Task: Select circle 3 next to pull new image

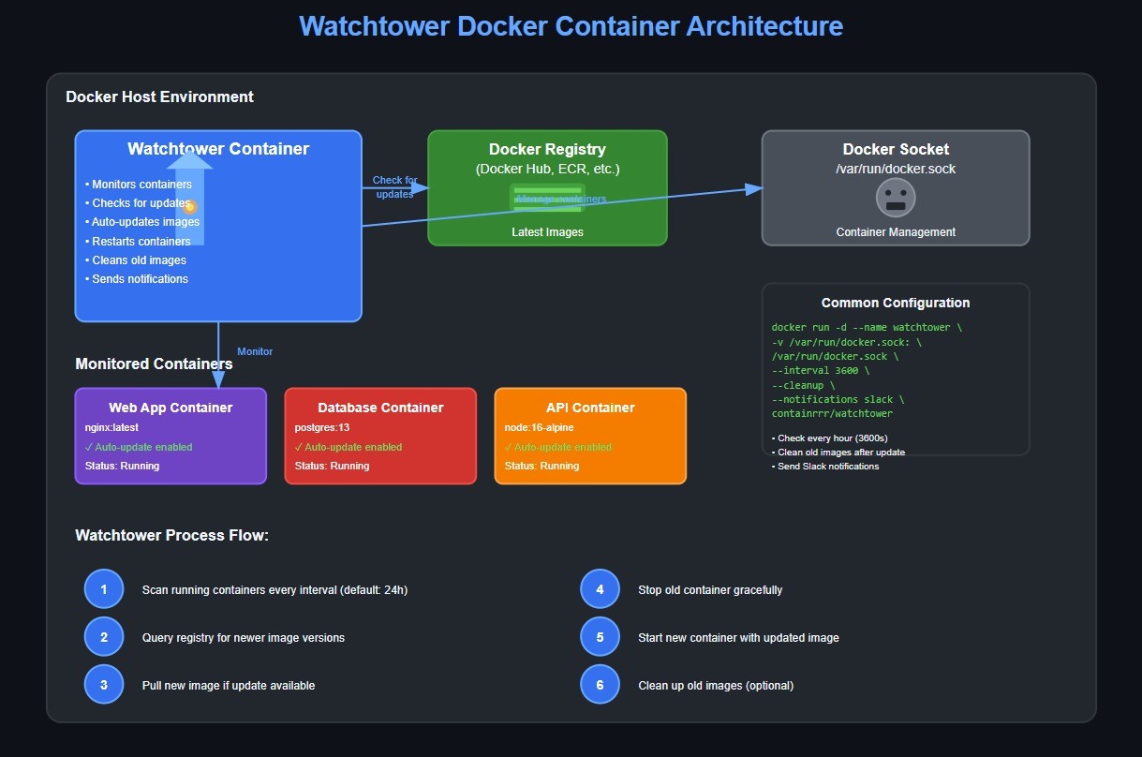Action: click(x=104, y=684)
